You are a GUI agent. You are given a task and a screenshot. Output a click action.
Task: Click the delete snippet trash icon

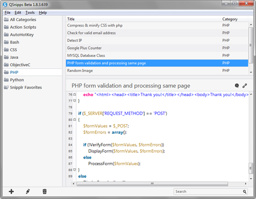pyautogui.click(x=45, y=191)
